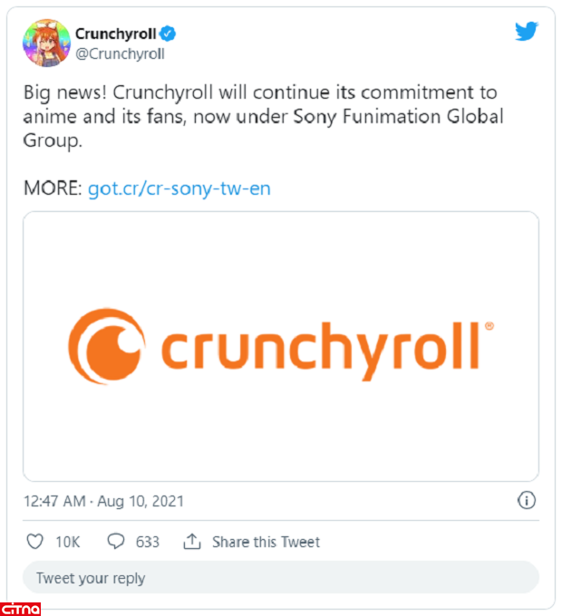Open the 12:47 AM Aug 10, 2021 timestamp
Viewport: 562px width, 616px height.
point(103,500)
